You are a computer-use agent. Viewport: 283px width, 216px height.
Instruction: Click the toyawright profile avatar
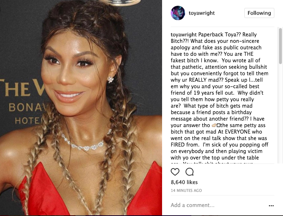pos(178,13)
